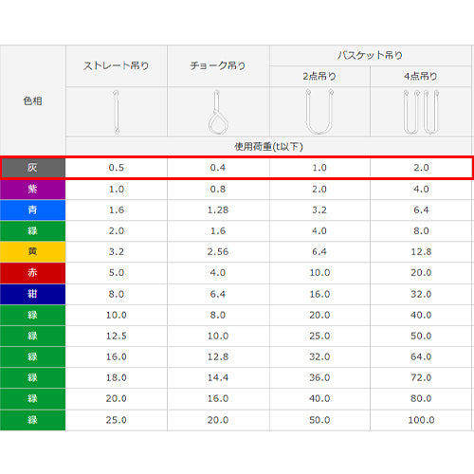Image resolution: width=474 pixels, height=474 pixels.
Task: Click the 1.28 choke value cell
Action: (x=218, y=210)
